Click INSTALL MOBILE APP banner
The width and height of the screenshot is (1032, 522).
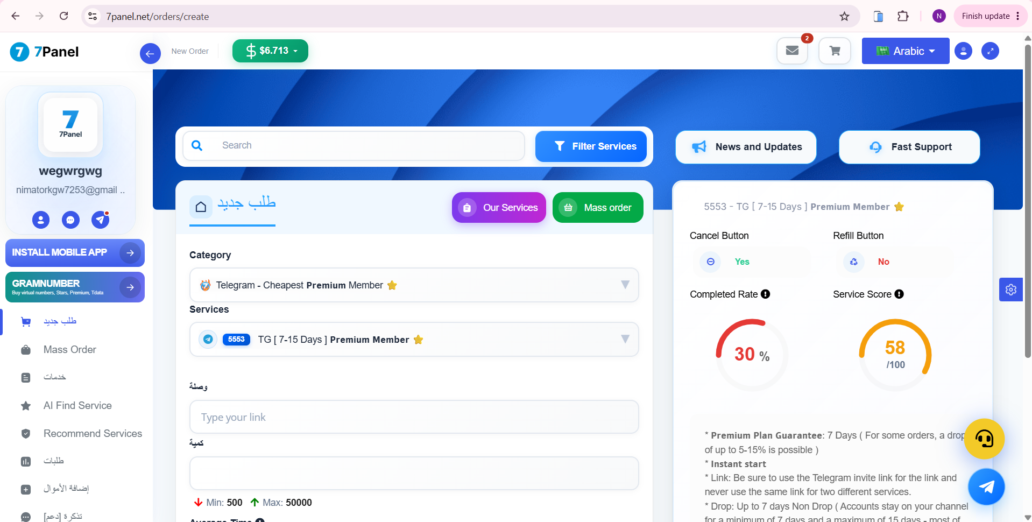coord(75,253)
